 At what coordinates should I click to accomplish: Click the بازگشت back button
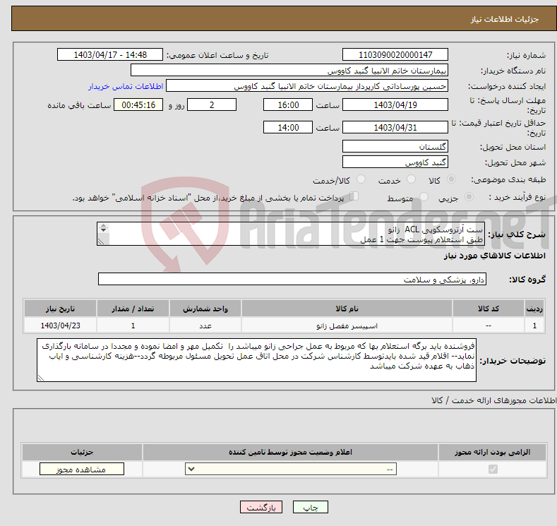[x=261, y=507]
